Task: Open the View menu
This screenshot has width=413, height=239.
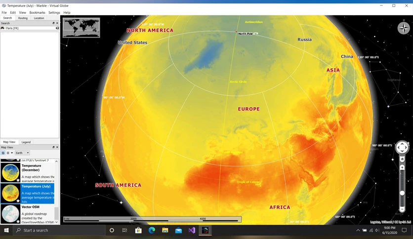Action: [22, 12]
